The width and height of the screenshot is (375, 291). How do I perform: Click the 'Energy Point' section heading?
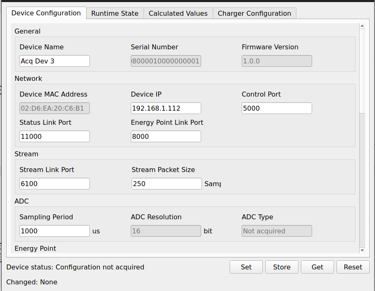pos(36,249)
